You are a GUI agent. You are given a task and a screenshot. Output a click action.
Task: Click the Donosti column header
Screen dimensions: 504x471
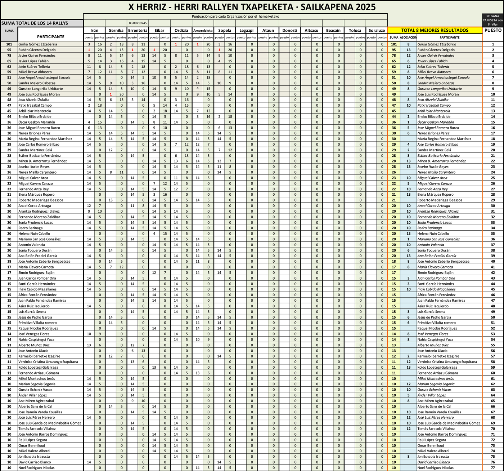coord(290,30)
